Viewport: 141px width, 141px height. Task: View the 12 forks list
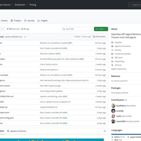(x=118, y=65)
